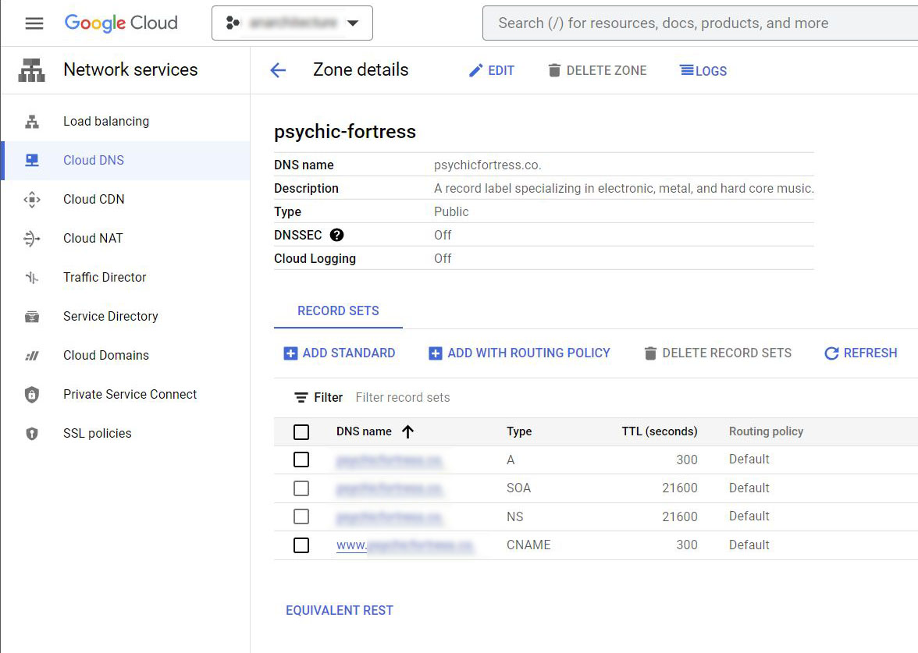
Task: Click the SOA type cell
Action: tap(518, 488)
